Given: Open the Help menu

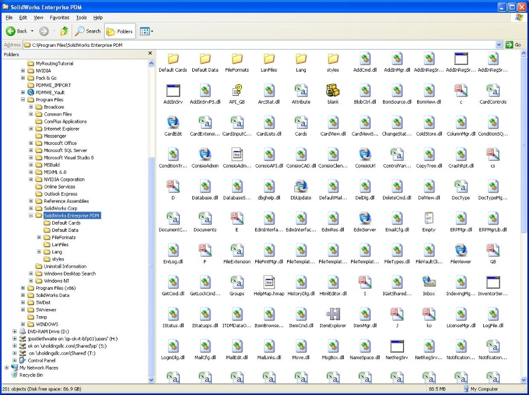Looking at the screenshot, I should [x=98, y=18].
